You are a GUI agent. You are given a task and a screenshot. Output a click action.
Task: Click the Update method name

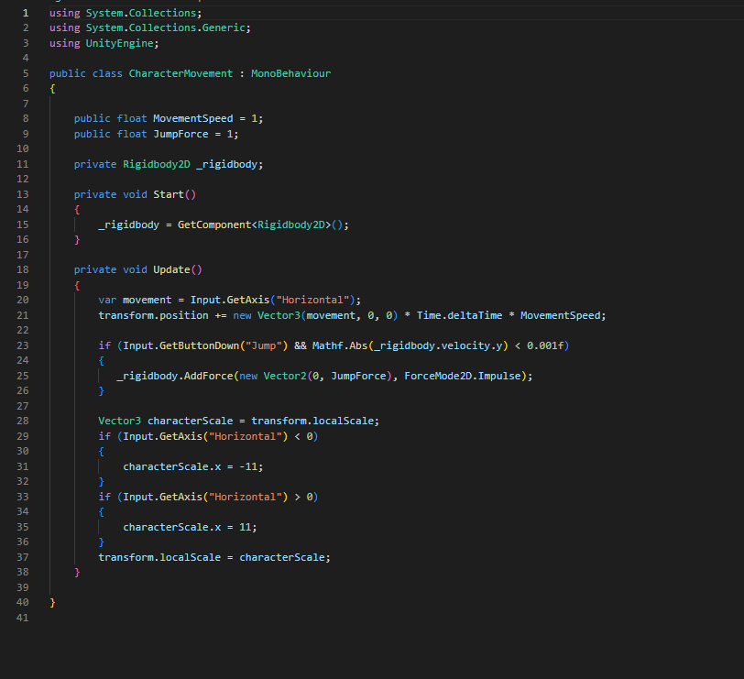point(171,269)
